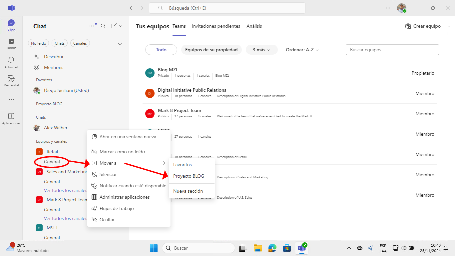Expand the Crear equipo dropdown arrow
The height and width of the screenshot is (256, 455).
448,26
